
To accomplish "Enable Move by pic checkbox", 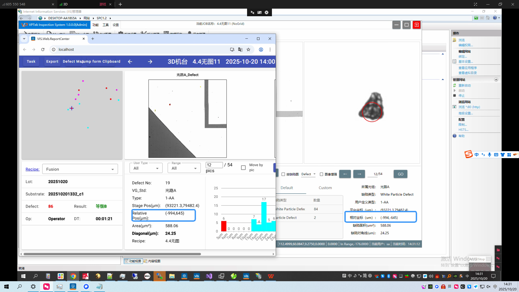I will (243, 168).
